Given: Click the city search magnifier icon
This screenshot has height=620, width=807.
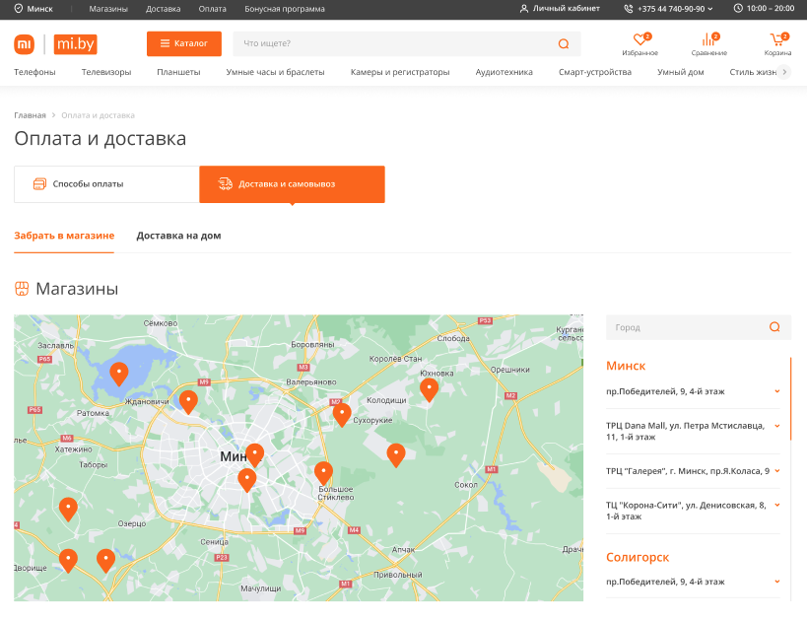Looking at the screenshot, I should point(774,327).
